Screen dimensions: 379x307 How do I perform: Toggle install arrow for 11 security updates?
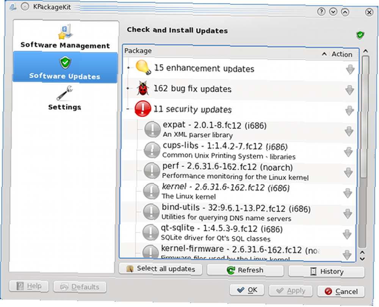click(x=349, y=111)
